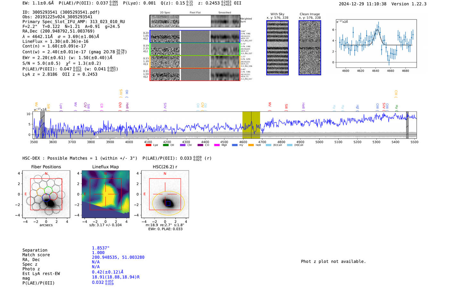
Task: Click the ID 3005293541 text line
Action: (x=61, y=12)
